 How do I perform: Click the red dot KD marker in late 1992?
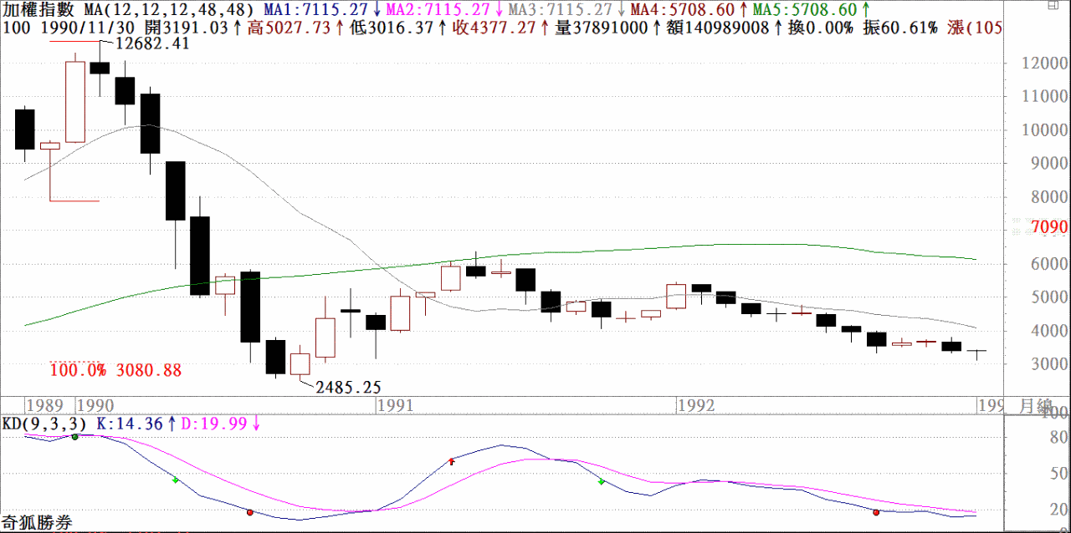click(876, 512)
